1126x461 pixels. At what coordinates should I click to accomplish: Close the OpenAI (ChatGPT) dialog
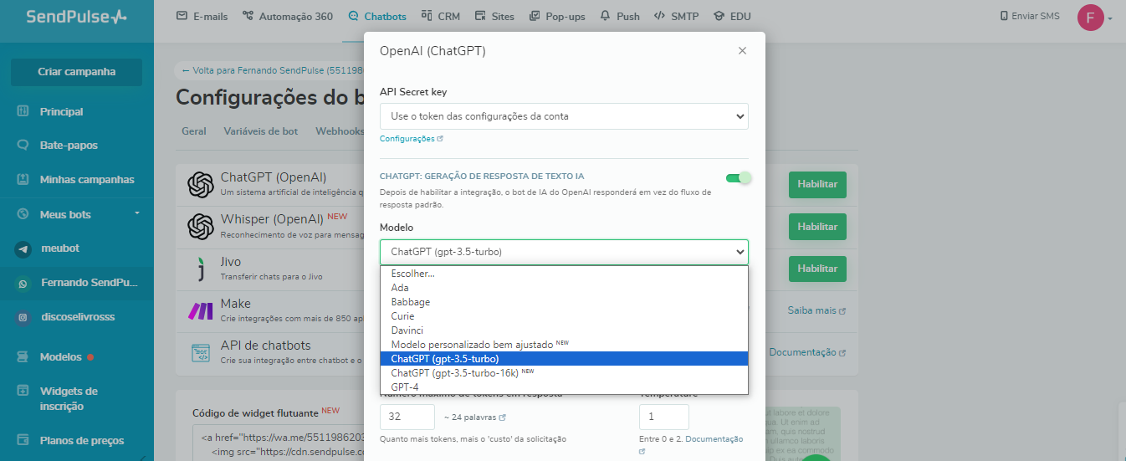point(742,51)
